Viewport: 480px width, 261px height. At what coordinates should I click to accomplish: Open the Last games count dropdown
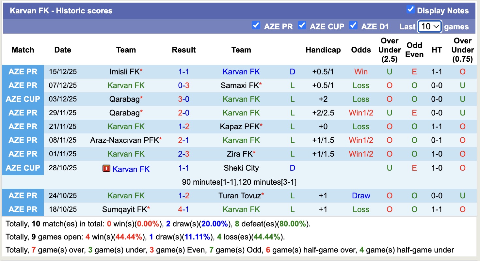pos(430,26)
